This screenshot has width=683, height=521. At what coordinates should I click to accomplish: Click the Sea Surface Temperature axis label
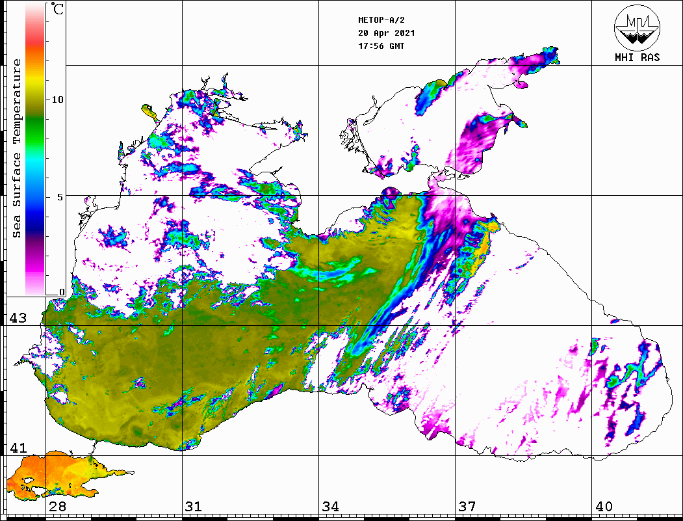[16, 148]
